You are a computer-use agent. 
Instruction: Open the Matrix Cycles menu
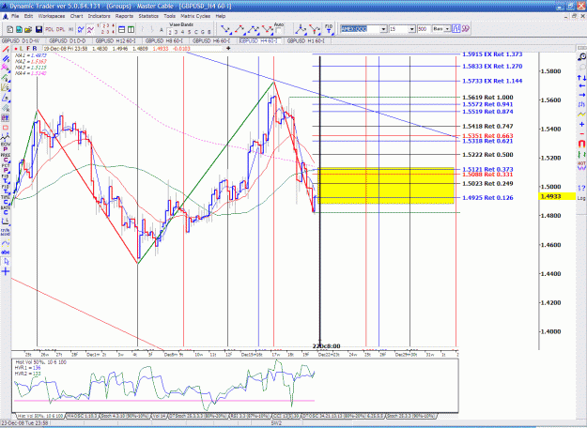(195, 16)
